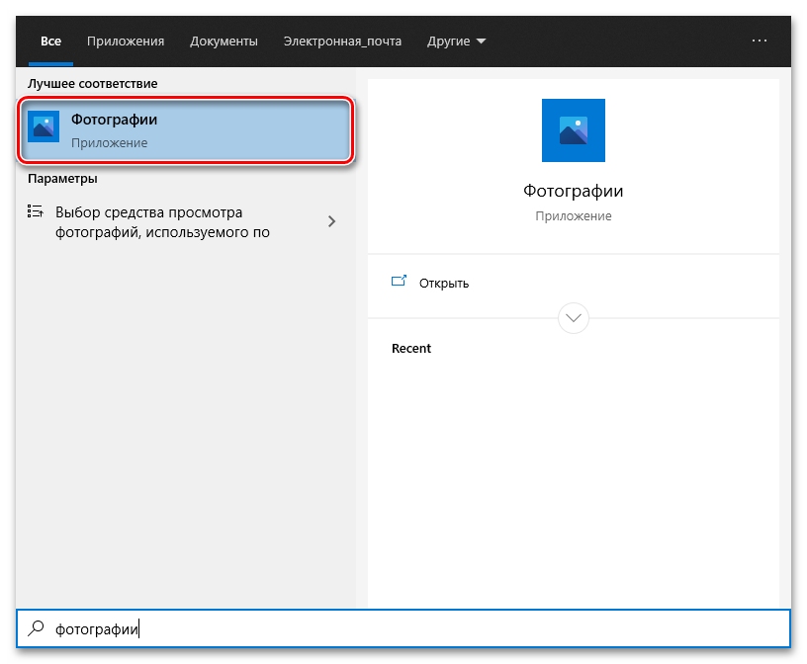
Task: Switch to the Приложения tab
Action: click(x=126, y=41)
